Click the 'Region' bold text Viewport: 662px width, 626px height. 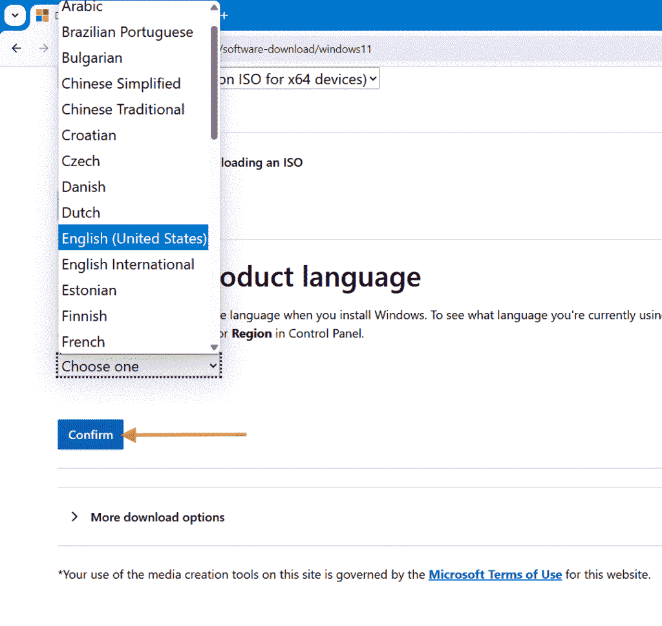pyautogui.click(x=251, y=333)
